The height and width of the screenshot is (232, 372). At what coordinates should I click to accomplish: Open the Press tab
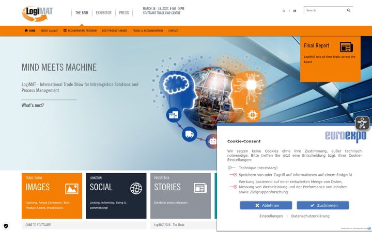pos(124,13)
